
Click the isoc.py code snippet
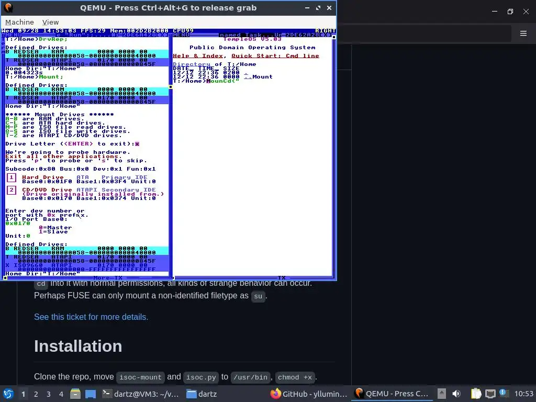(201, 377)
